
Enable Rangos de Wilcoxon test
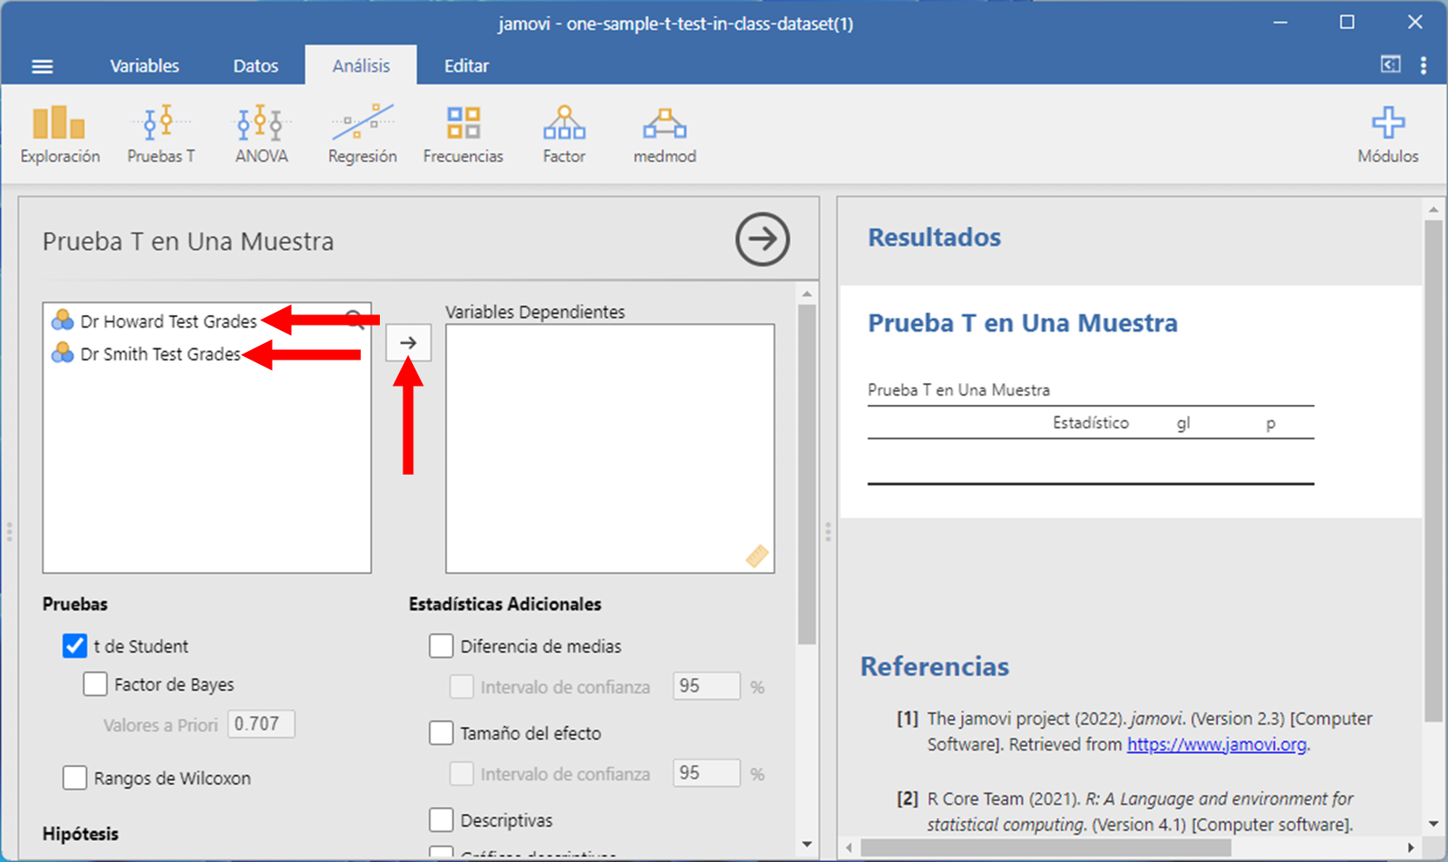click(75, 778)
